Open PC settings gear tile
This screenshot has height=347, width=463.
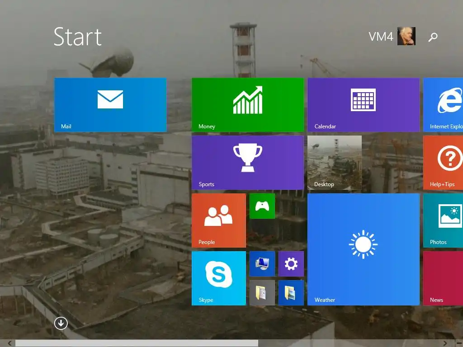pos(291,264)
